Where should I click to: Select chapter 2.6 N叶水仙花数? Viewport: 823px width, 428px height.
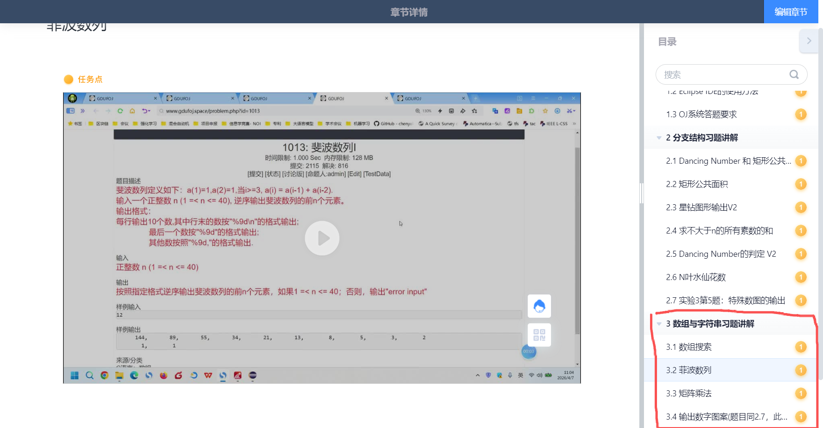pyautogui.click(x=696, y=277)
